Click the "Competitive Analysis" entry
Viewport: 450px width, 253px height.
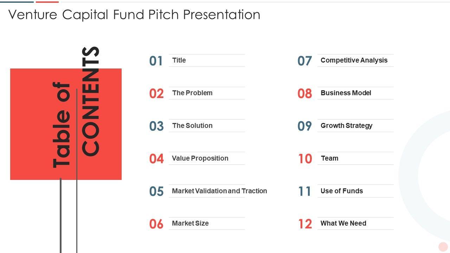pyautogui.click(x=354, y=60)
